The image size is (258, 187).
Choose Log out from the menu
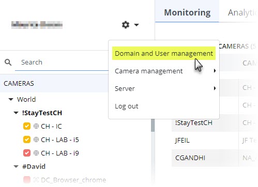[127, 106]
